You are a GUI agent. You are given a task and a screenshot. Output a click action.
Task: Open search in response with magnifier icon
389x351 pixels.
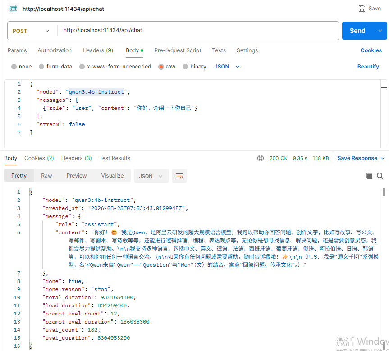point(380,176)
